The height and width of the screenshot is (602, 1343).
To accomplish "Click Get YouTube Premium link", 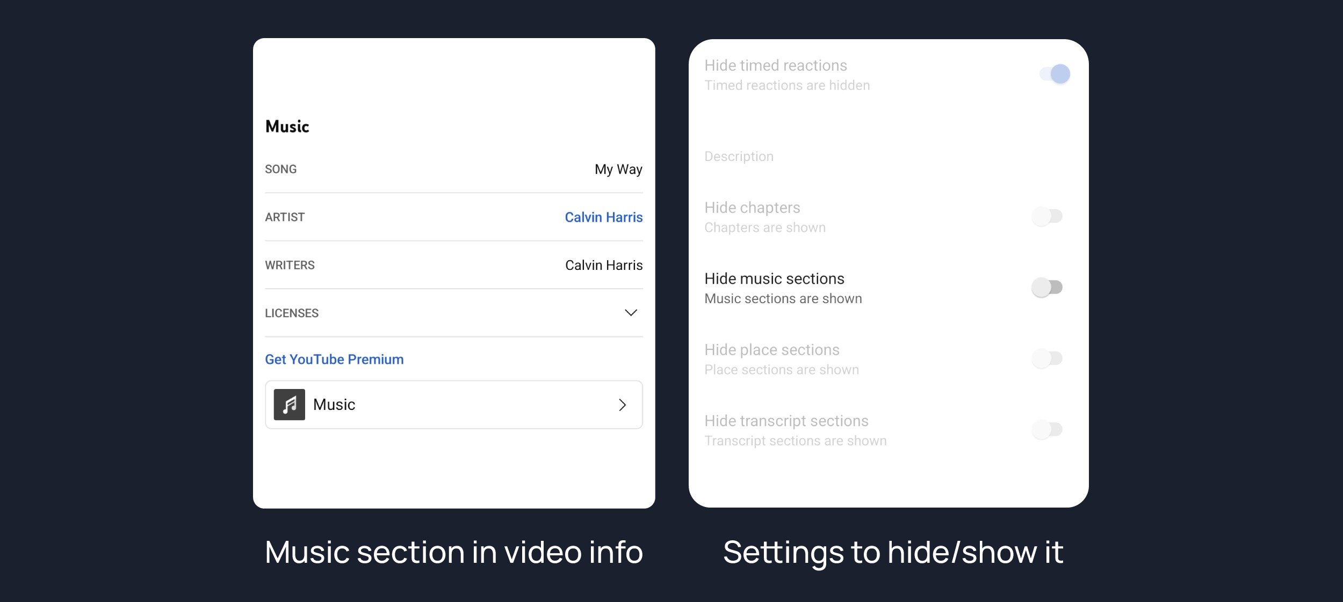I will (x=334, y=359).
